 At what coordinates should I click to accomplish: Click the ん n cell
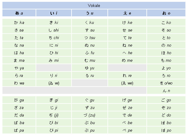166,91
